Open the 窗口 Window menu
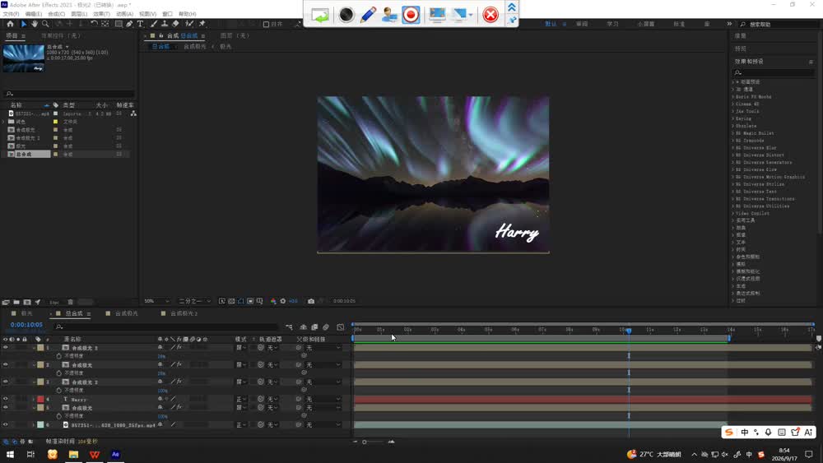 click(x=167, y=14)
